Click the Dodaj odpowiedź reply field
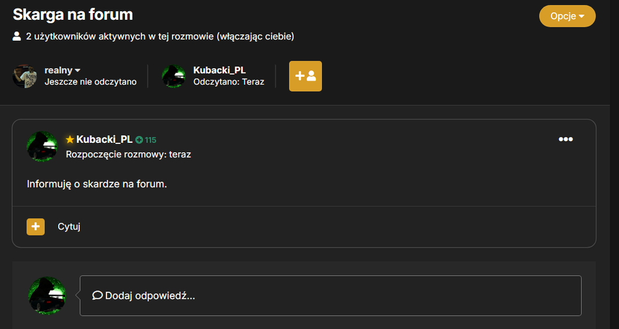Screen dimensions: 619x329 click(x=331, y=296)
